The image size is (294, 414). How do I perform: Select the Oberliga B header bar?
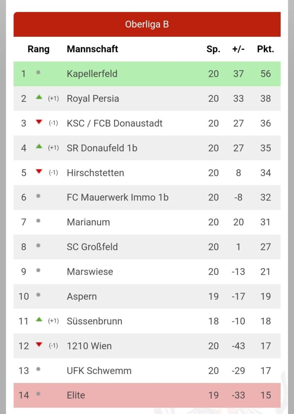pyautogui.click(x=147, y=24)
